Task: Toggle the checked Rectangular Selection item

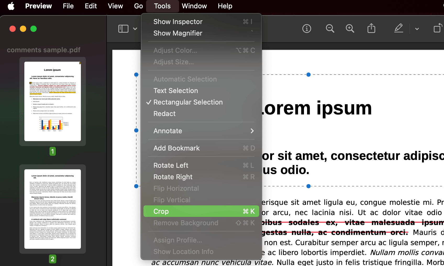Action: (201, 102)
